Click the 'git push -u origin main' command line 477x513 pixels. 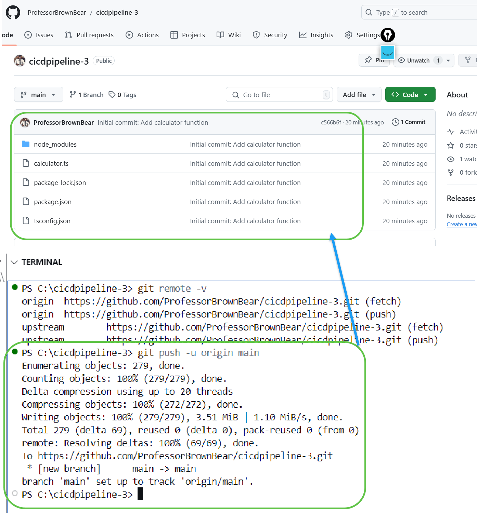pyautogui.click(x=141, y=353)
